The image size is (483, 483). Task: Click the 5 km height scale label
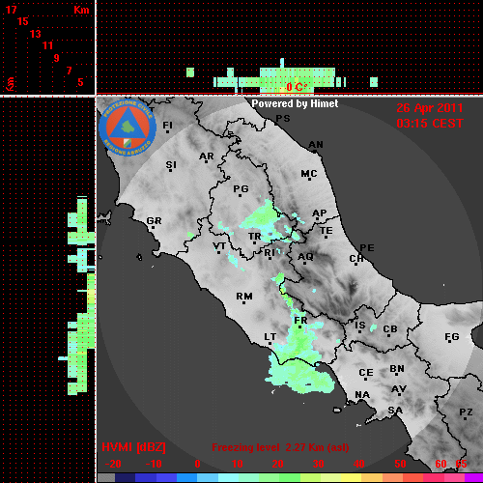(x=80, y=82)
